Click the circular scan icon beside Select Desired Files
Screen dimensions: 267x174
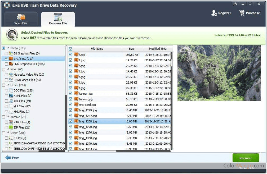[x=12, y=35]
